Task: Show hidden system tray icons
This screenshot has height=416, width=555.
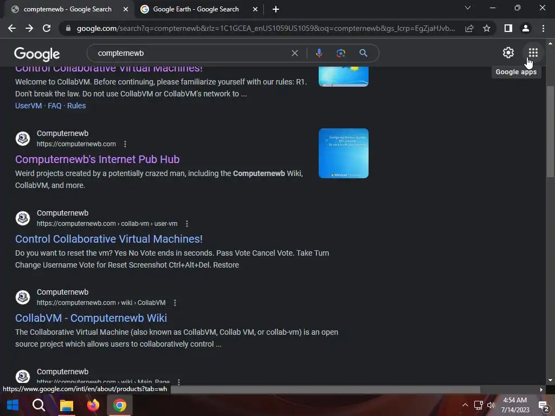Action: pos(465,405)
